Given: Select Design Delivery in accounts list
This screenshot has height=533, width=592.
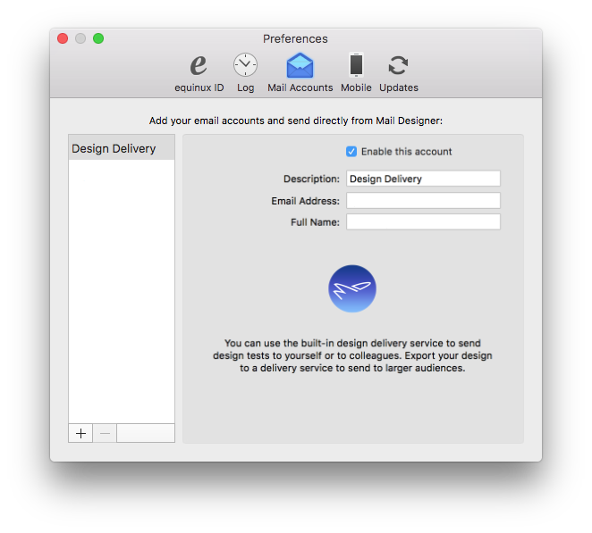Looking at the screenshot, I should pos(122,148).
